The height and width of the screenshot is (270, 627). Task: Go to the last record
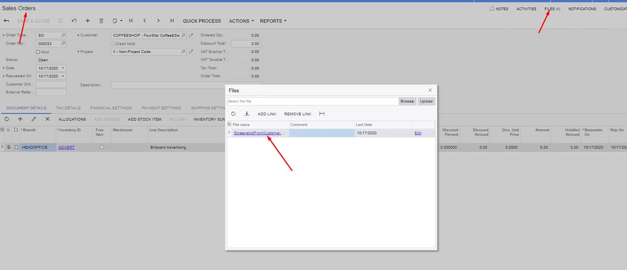click(172, 21)
